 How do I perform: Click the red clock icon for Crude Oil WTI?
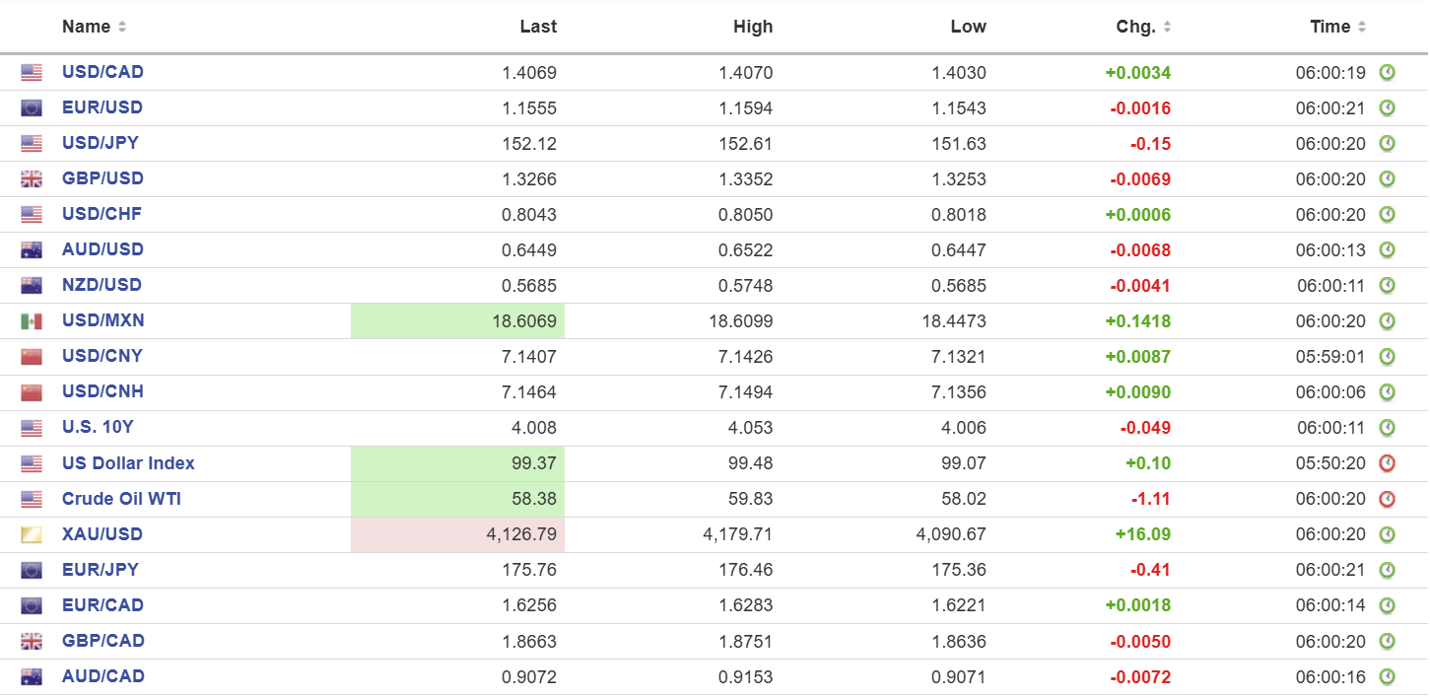[1387, 499]
